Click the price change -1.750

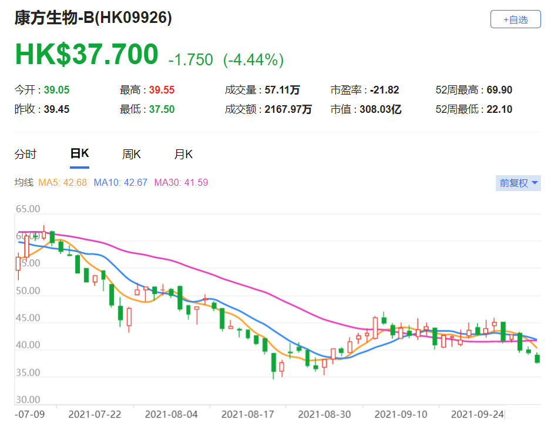(190, 60)
